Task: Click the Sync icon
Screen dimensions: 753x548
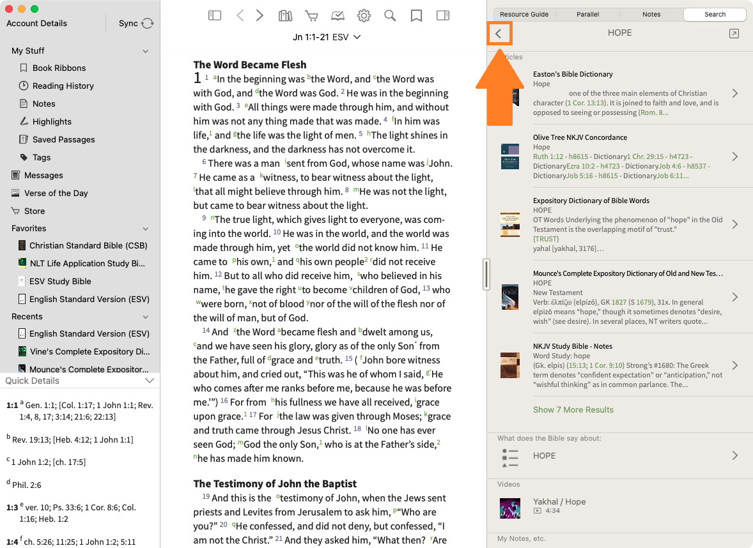Action: click(x=147, y=24)
